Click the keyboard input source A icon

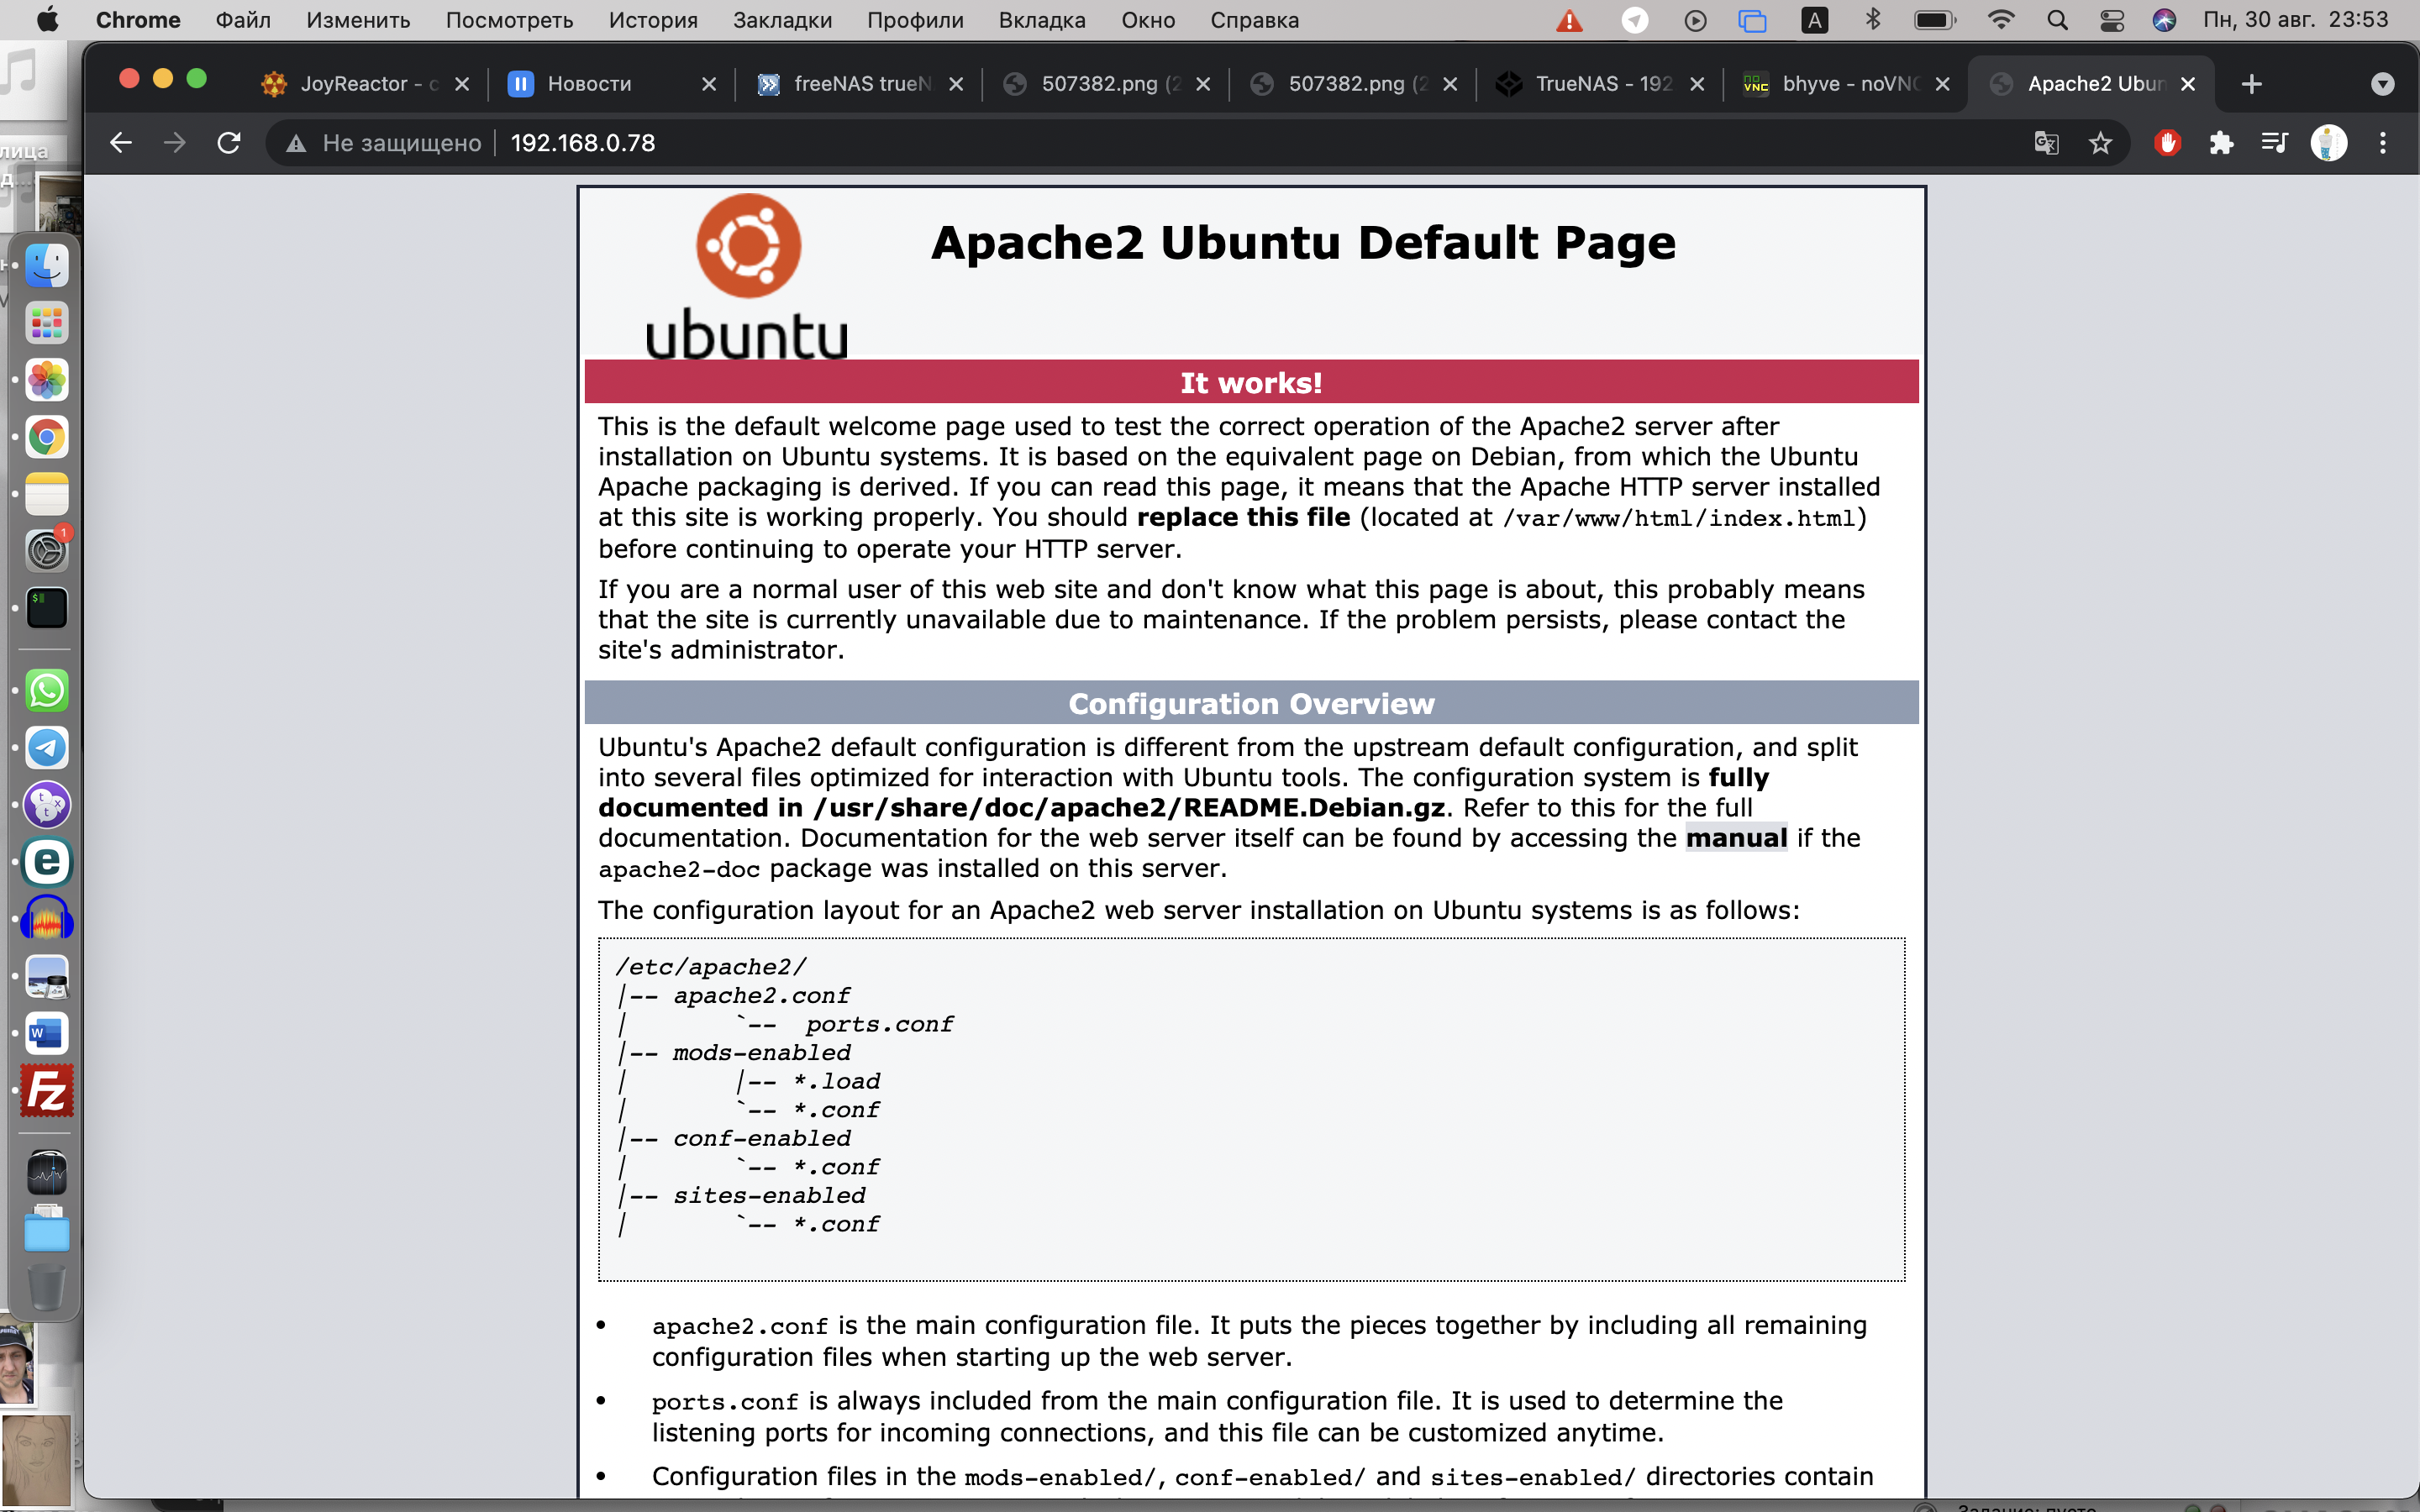click(x=1814, y=20)
